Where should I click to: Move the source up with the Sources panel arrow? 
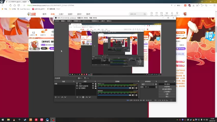(87, 97)
